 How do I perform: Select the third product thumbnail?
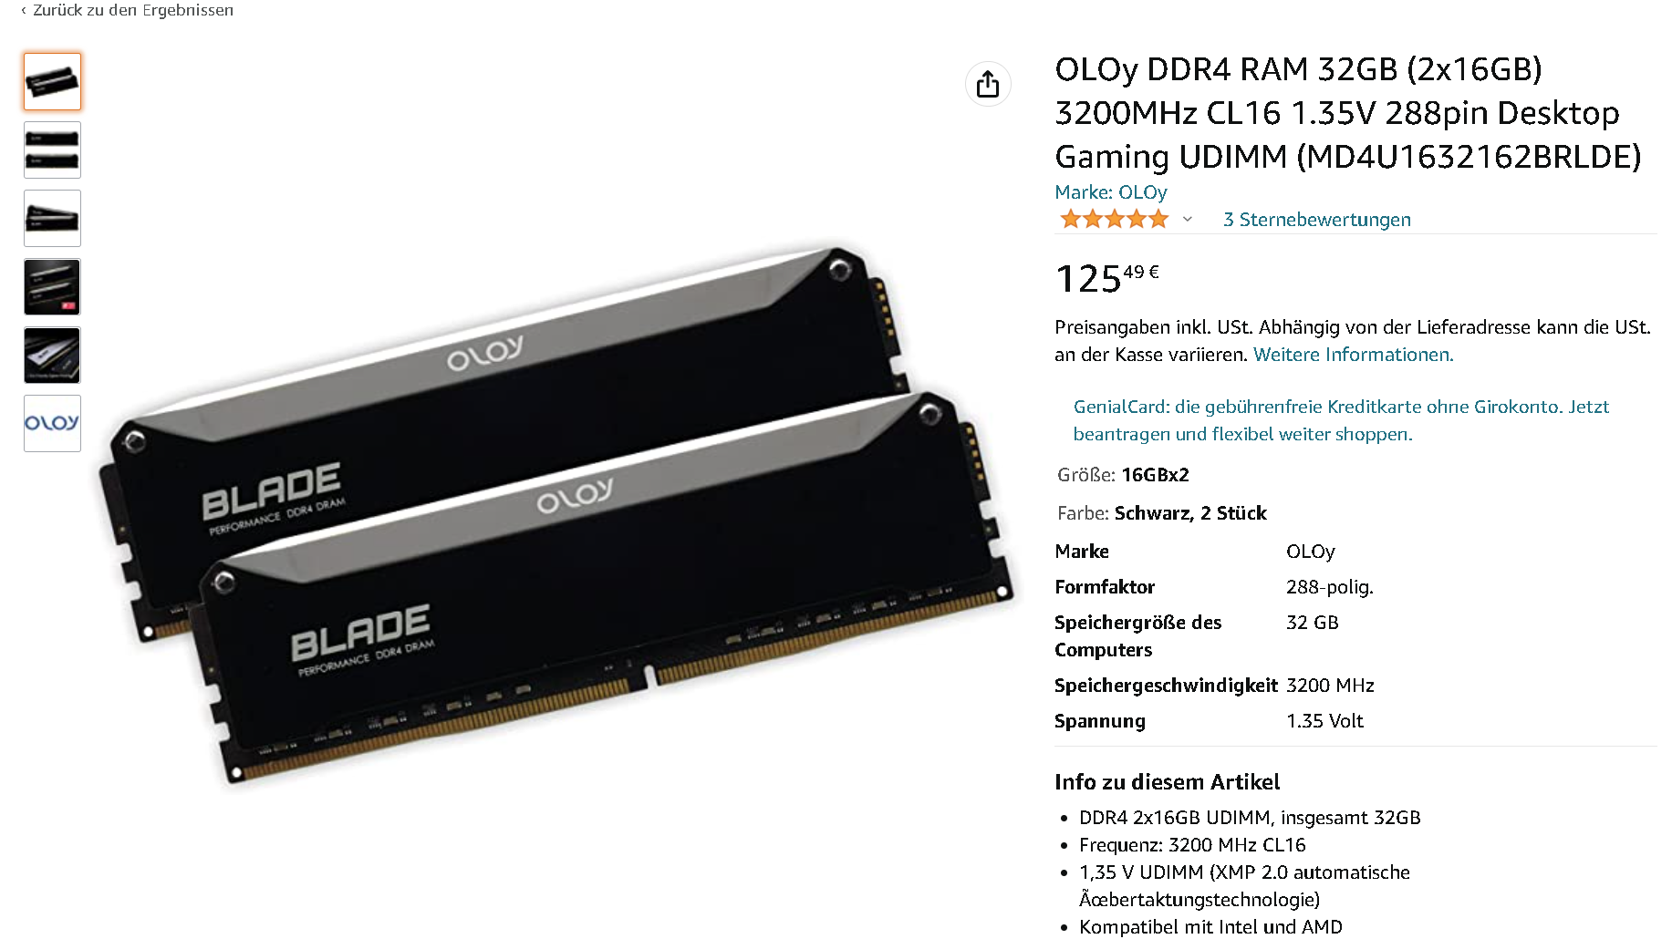(x=52, y=218)
